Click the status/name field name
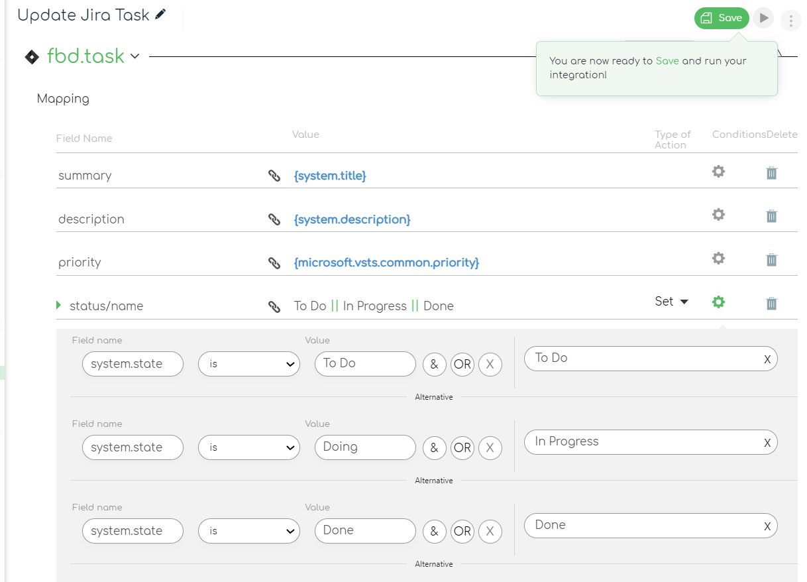Screen dimensions: 807x582 pos(107,306)
